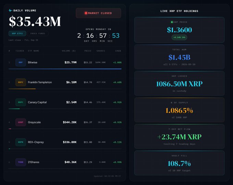The width and height of the screenshot is (233, 185).
Task: Click Grayscale's $26.37 price
Action: (x=88, y=122)
